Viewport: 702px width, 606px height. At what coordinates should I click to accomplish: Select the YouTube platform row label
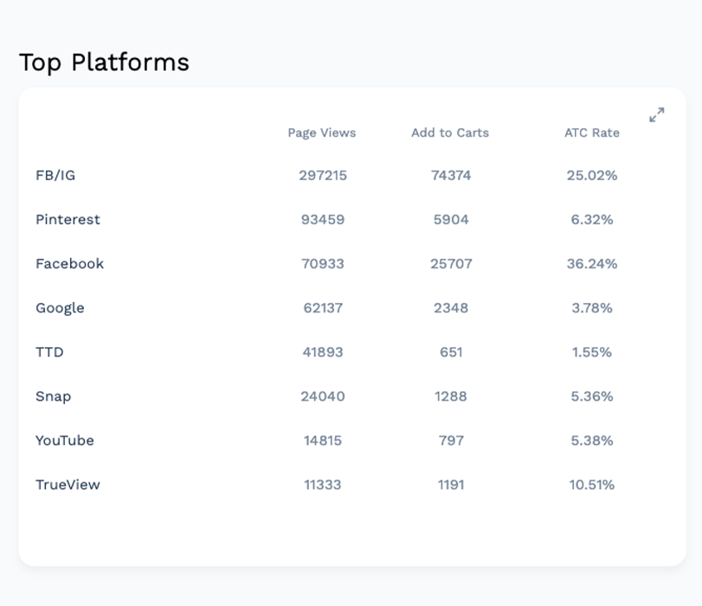click(65, 441)
